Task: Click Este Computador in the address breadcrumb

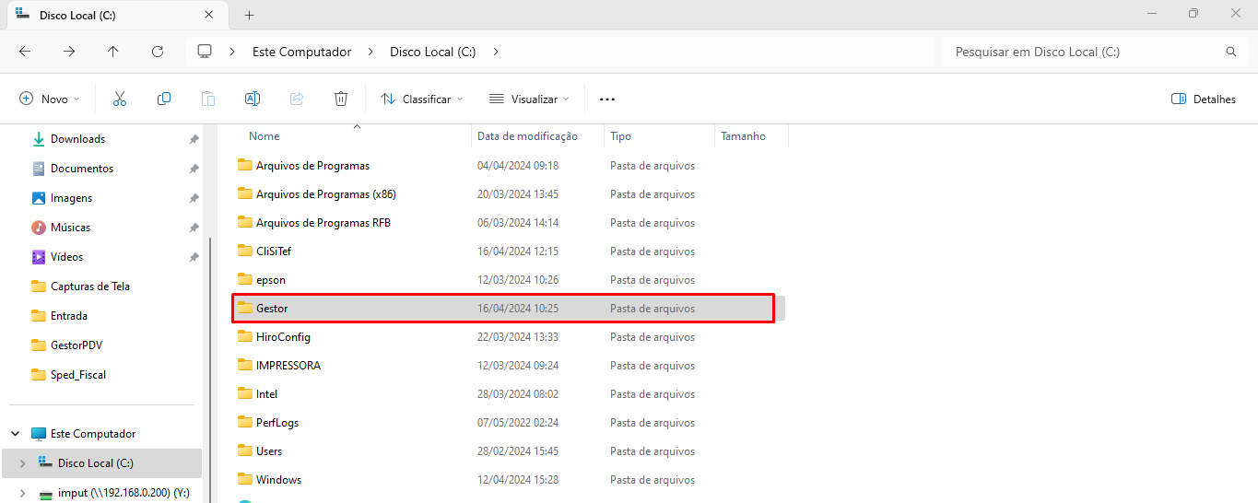Action: (301, 52)
